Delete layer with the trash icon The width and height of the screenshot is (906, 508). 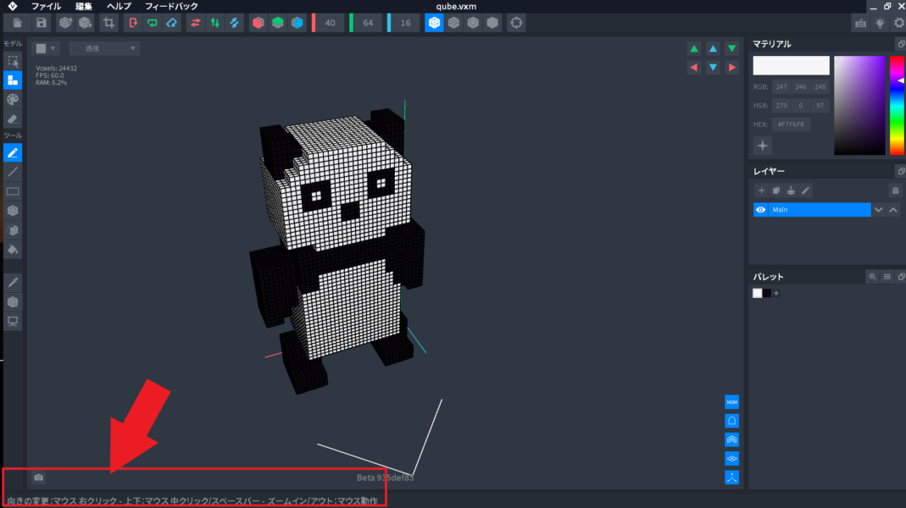point(895,190)
